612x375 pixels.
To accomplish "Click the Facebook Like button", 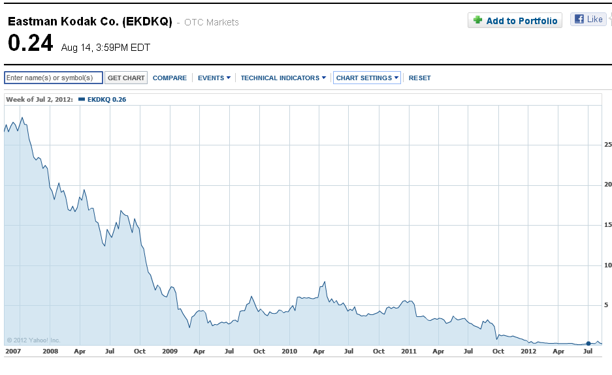I will point(588,19).
